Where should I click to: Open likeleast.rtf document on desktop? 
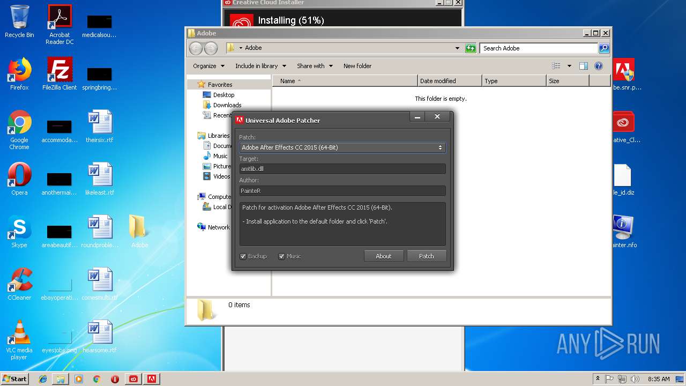tap(100, 179)
